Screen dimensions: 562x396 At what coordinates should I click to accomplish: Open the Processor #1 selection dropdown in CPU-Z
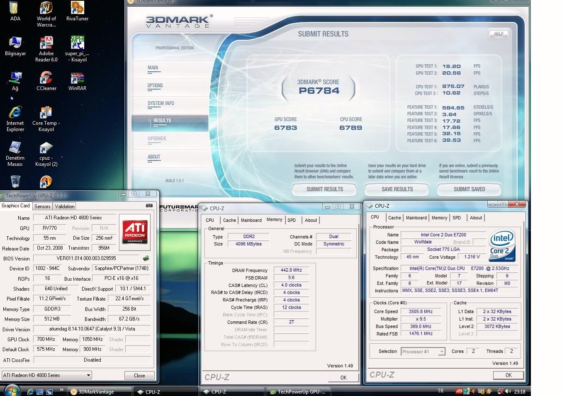pos(423,351)
